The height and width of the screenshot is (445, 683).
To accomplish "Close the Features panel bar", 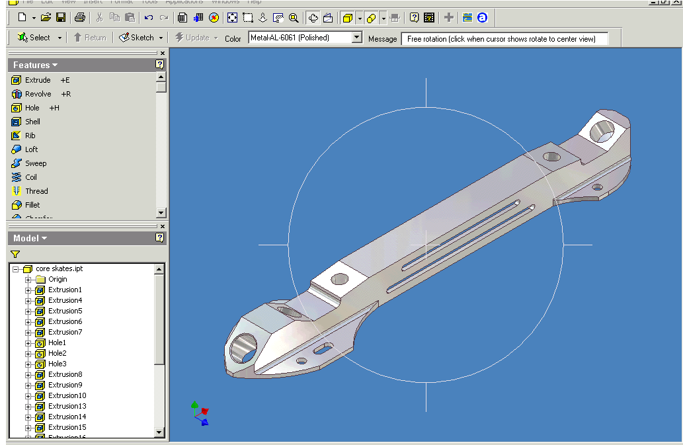I will (163, 53).
